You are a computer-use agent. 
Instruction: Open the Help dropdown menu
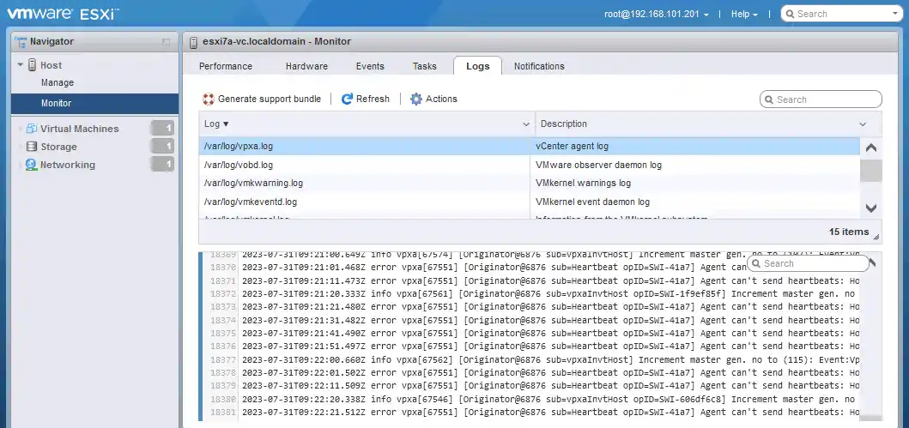pos(743,14)
